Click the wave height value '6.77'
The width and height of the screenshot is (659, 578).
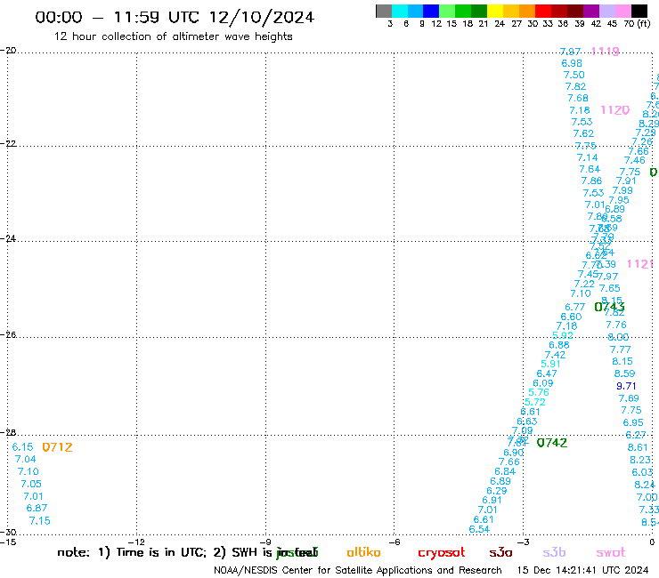pyautogui.click(x=575, y=308)
